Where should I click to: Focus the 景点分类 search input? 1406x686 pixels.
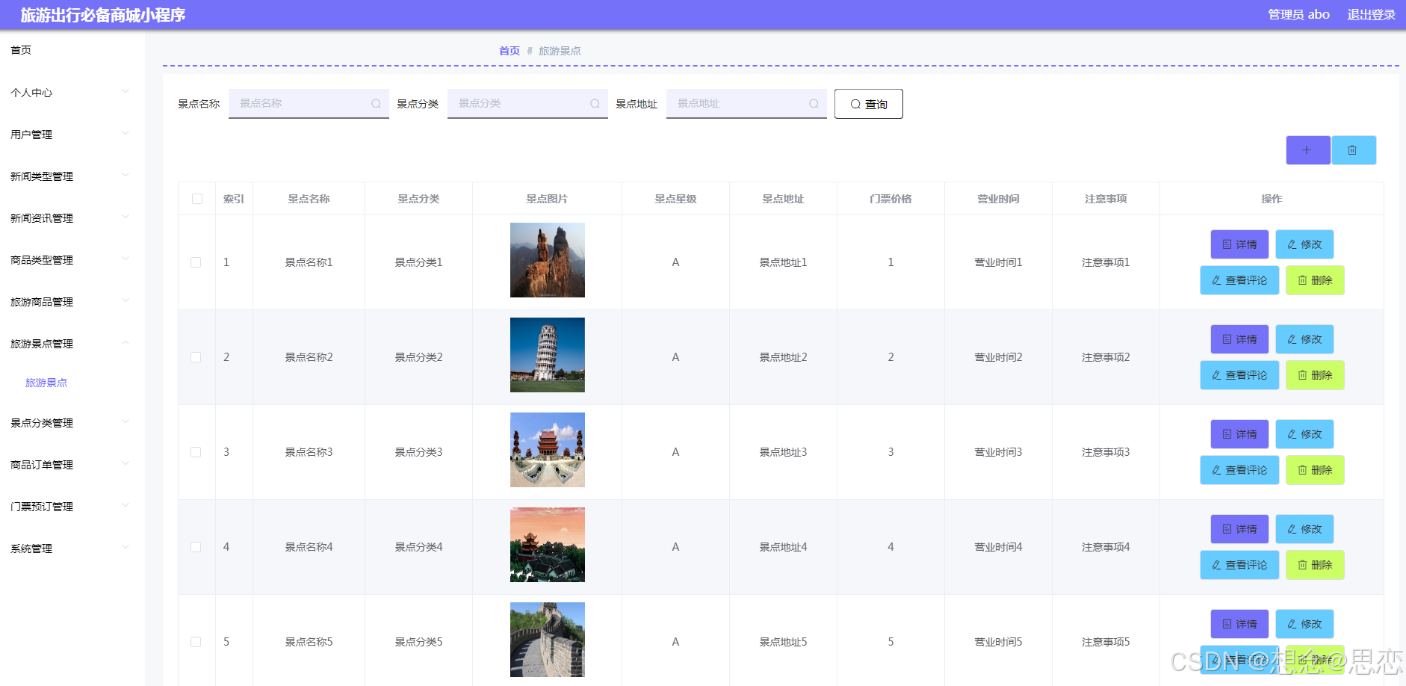(x=527, y=104)
